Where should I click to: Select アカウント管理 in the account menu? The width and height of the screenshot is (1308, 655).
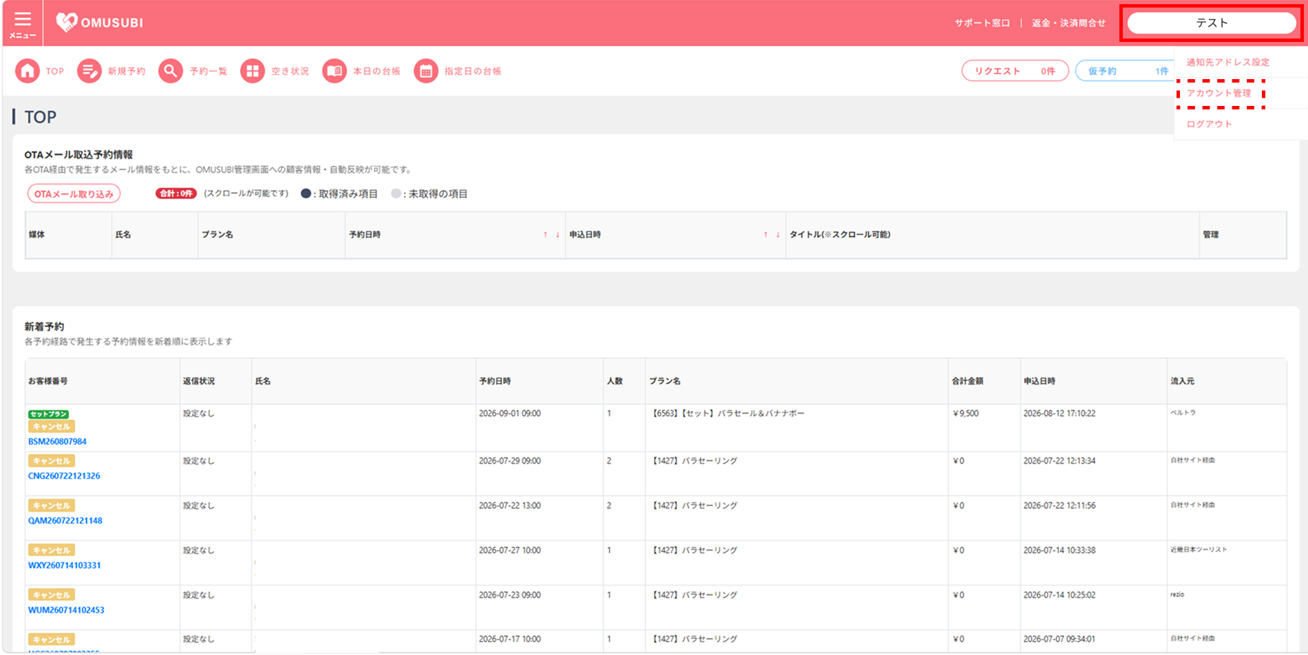[1219, 93]
